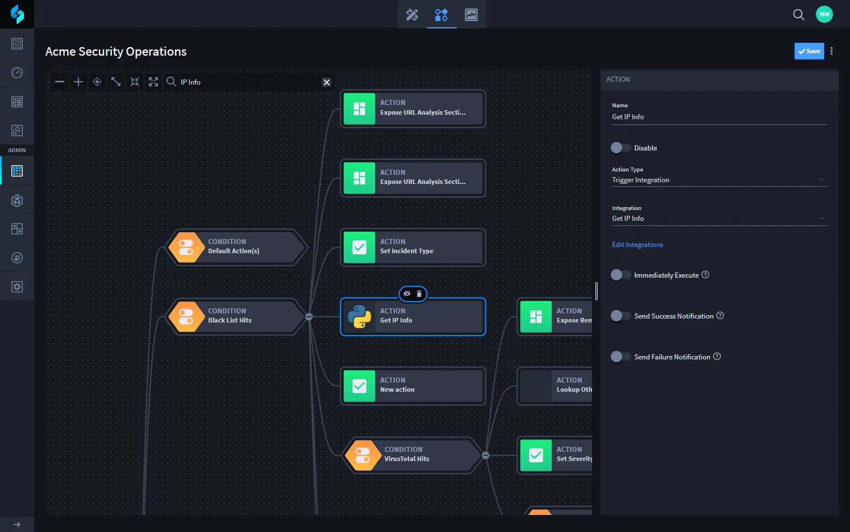Switch to the workflow diagram top tab
Screen dimensions: 850x532
click(x=441, y=15)
